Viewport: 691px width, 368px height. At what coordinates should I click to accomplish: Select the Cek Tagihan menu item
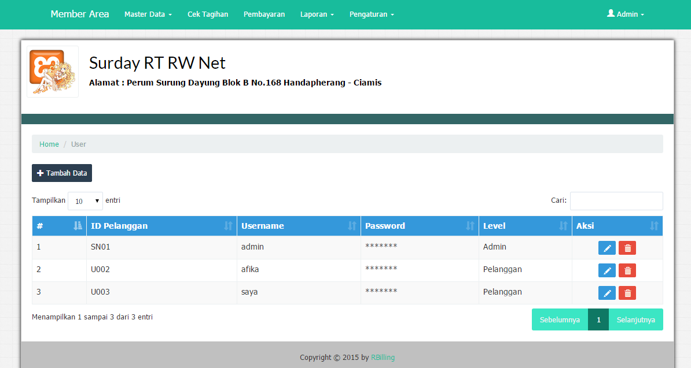pyautogui.click(x=208, y=14)
